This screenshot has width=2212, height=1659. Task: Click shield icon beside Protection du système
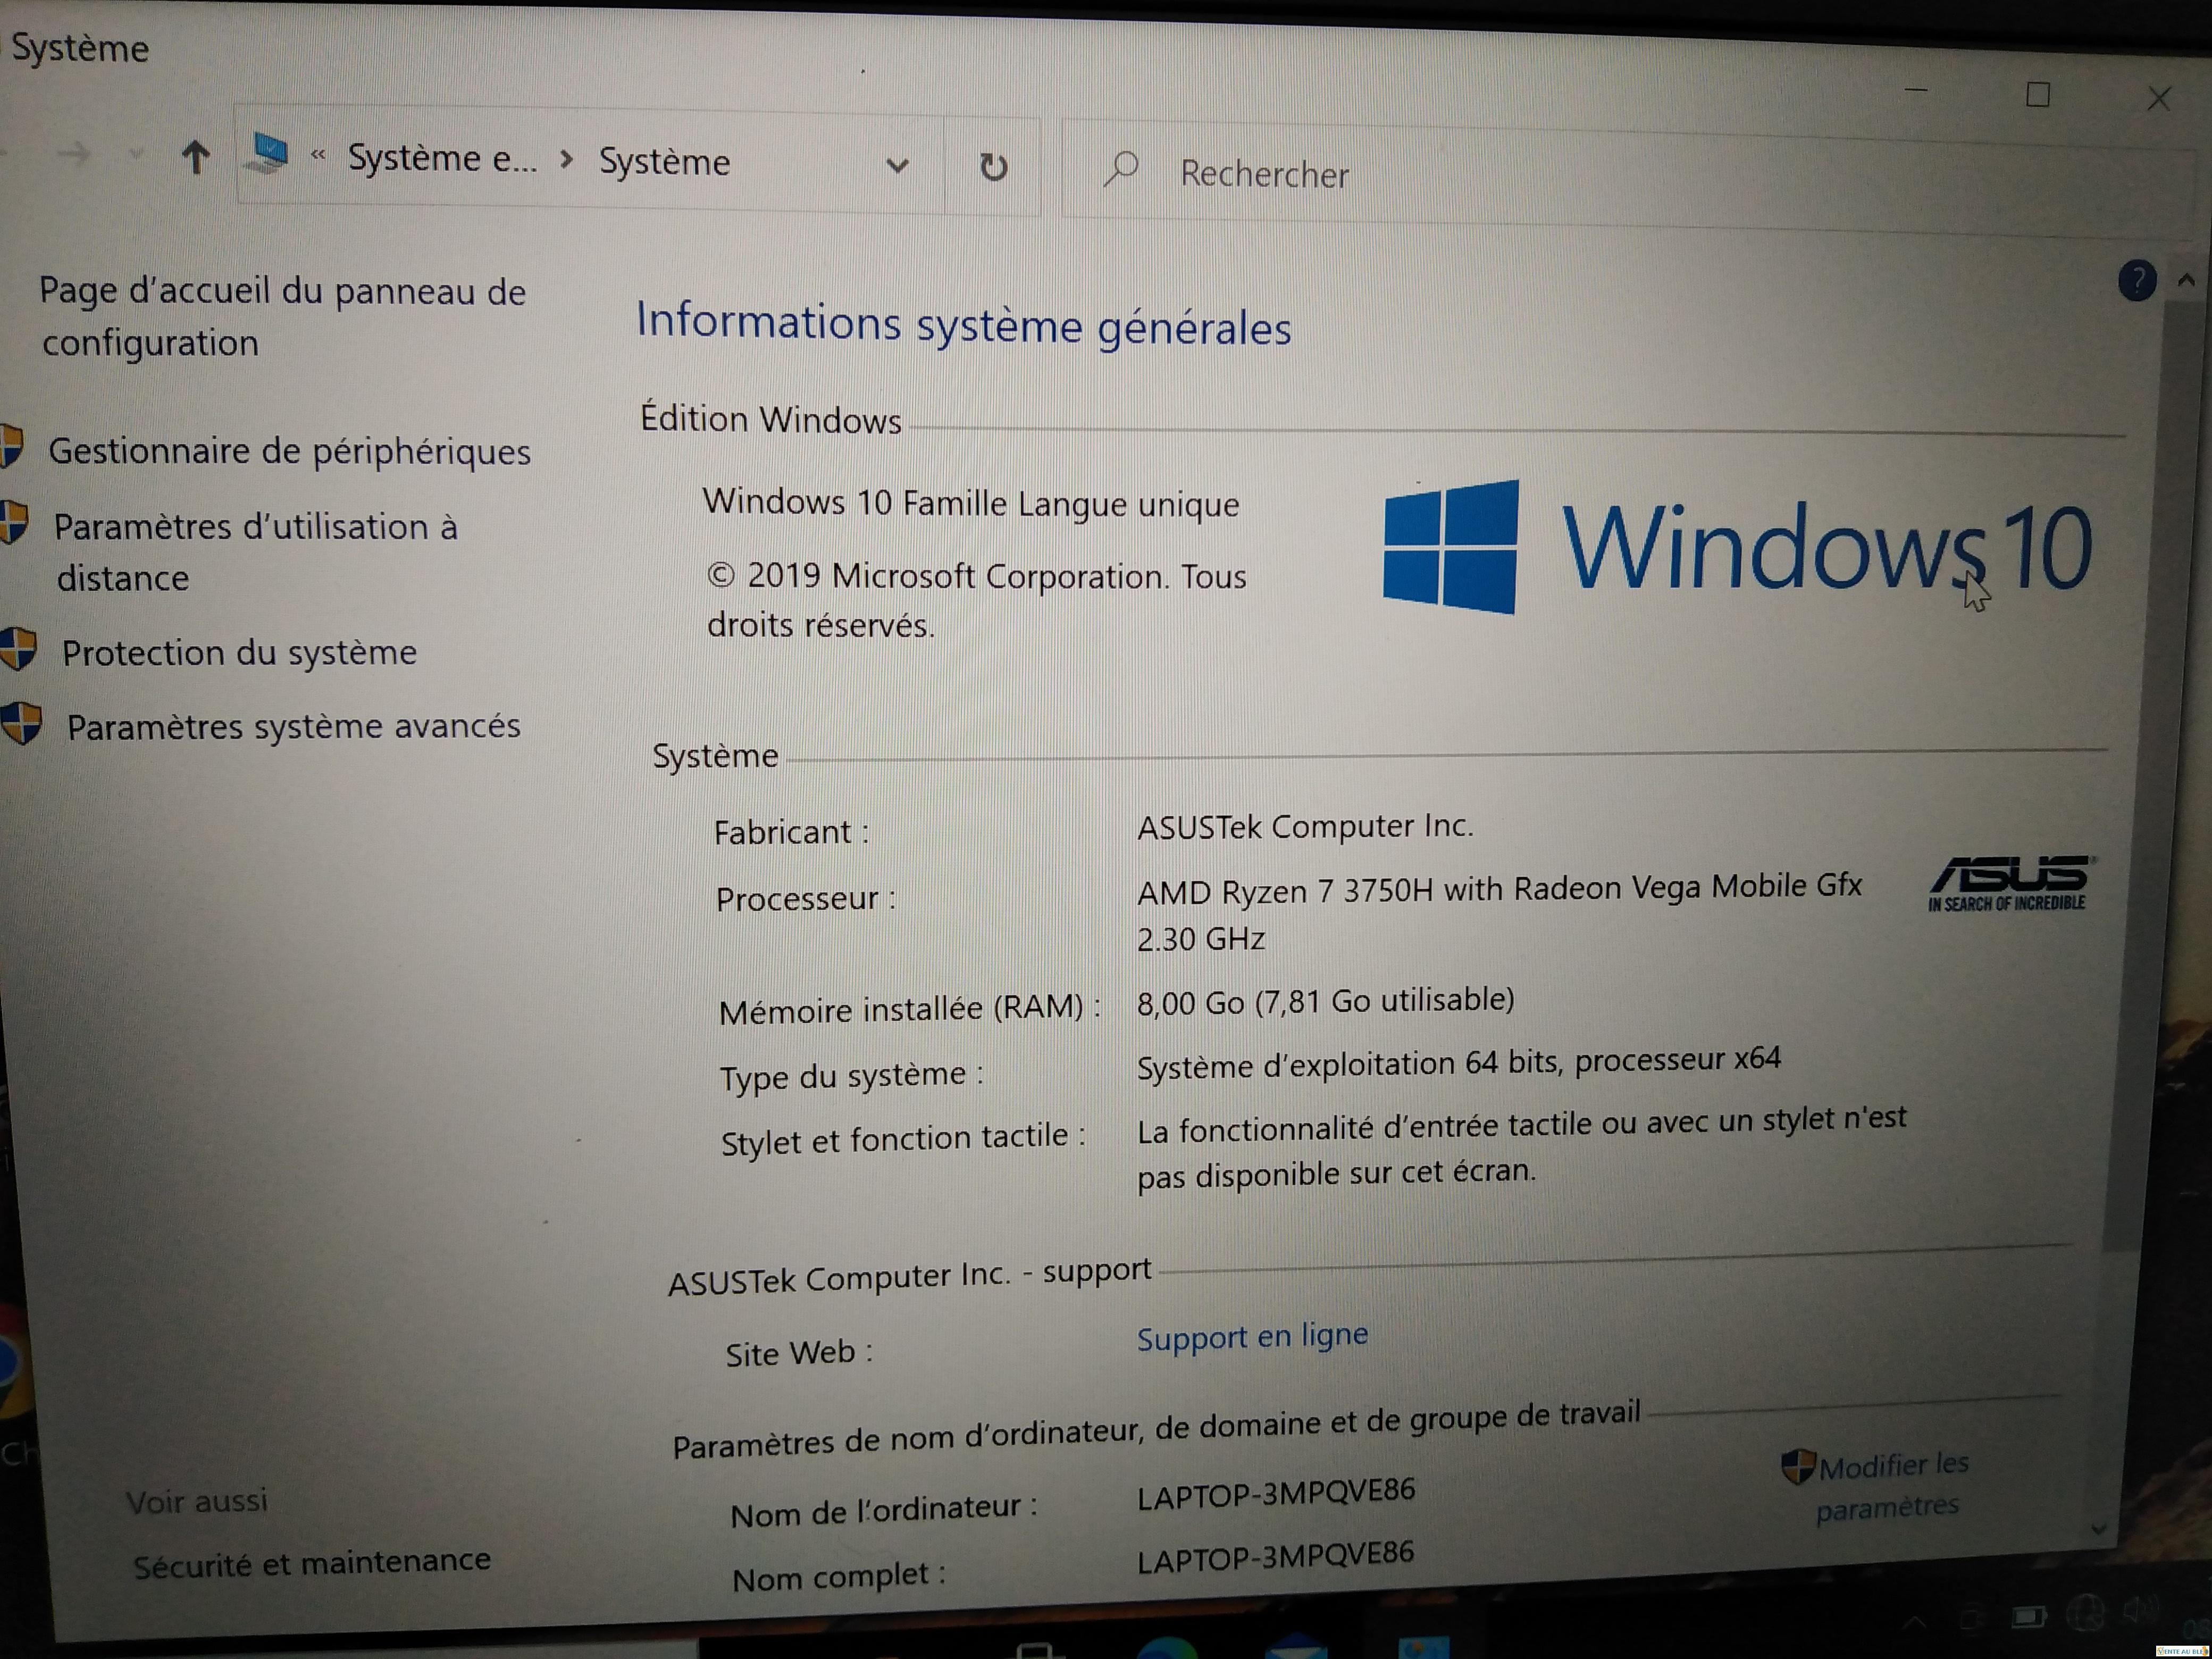click(18, 648)
